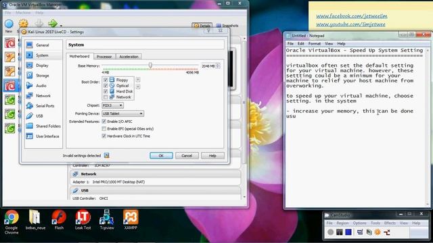Move boot item up arrow
This screenshot has width=433, height=243.
click(138, 80)
